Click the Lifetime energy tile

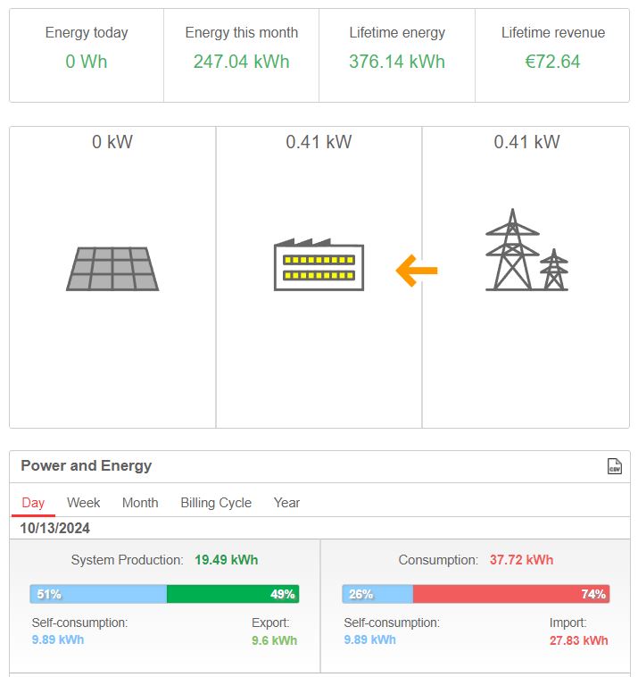click(397, 55)
